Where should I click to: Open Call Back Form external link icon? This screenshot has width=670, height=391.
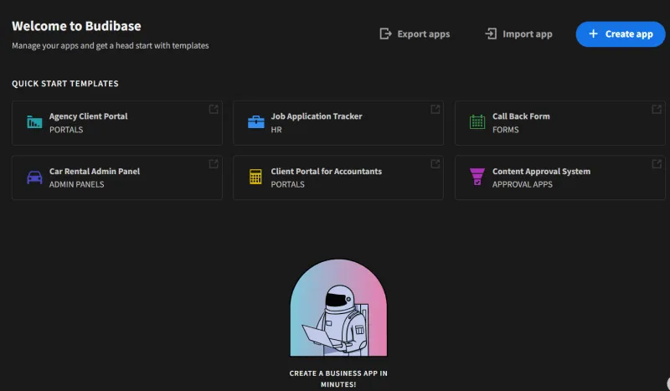657,109
